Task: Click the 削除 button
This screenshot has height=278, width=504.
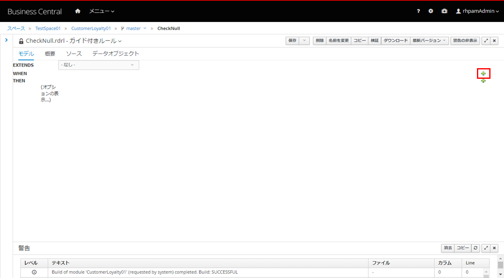Action: point(320,40)
